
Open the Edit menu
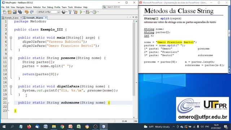(8, 7)
